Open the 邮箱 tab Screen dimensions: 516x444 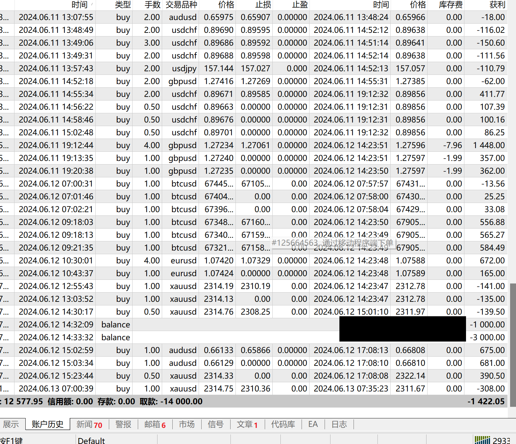155,425
